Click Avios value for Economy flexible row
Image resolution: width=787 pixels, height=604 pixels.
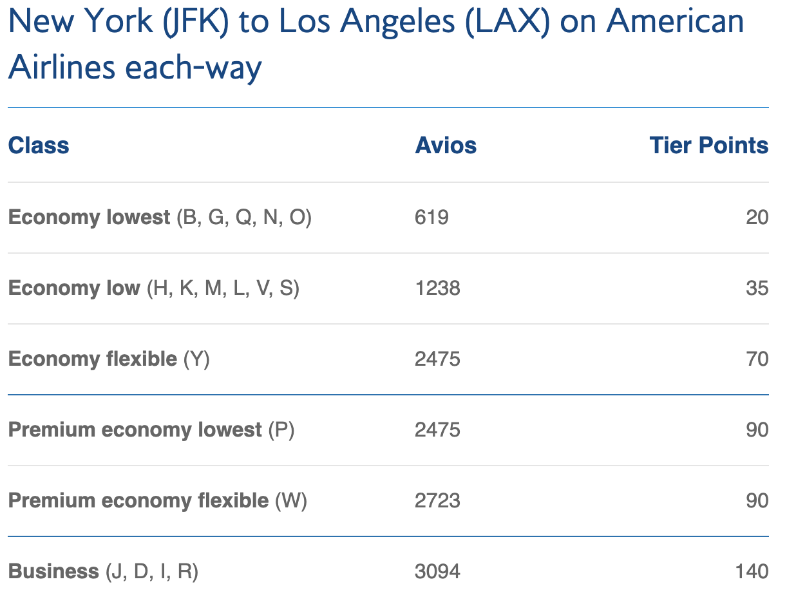point(437,359)
